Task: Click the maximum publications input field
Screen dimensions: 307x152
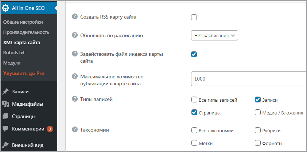Action: coord(248,78)
